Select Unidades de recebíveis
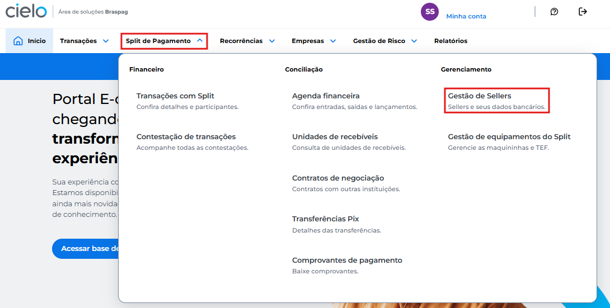This screenshot has height=308, width=610. (x=349, y=142)
